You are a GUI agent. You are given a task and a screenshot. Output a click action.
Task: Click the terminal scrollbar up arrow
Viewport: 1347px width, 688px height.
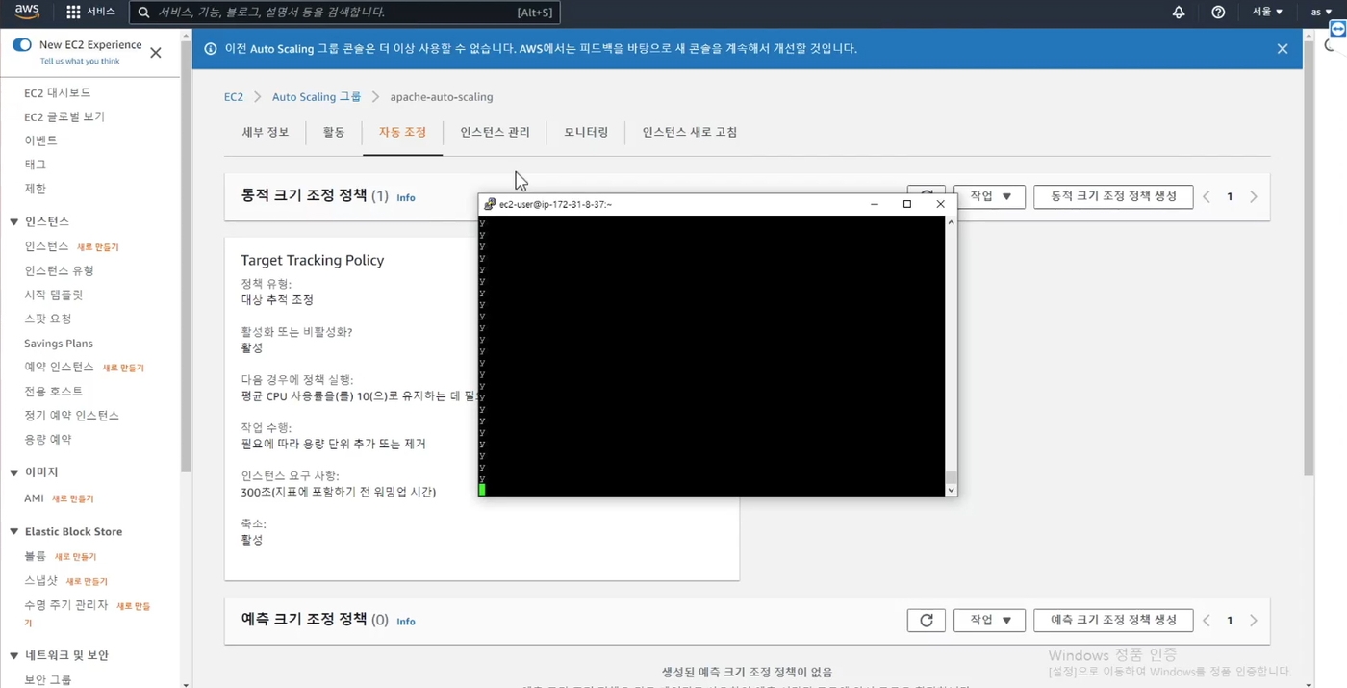(951, 222)
